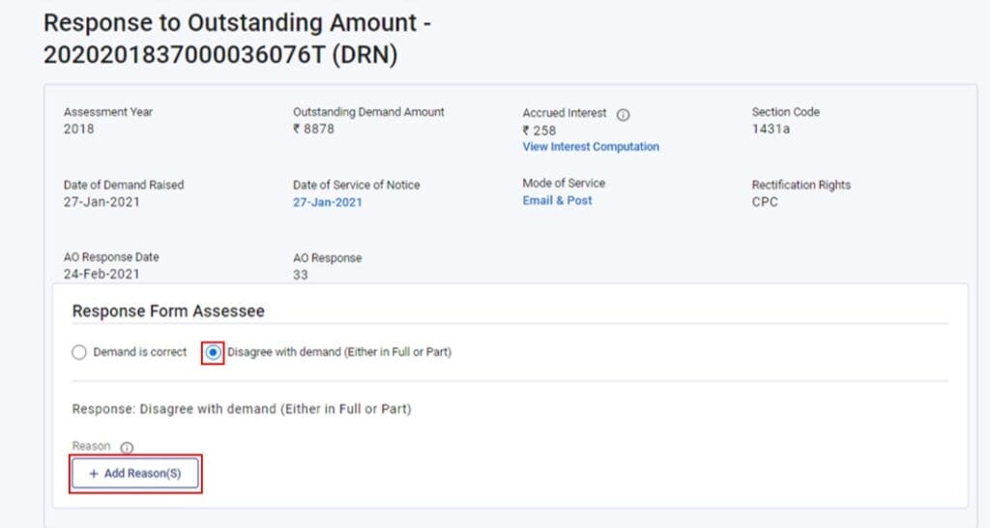Click the 'Demand is correct' option label

(x=139, y=352)
